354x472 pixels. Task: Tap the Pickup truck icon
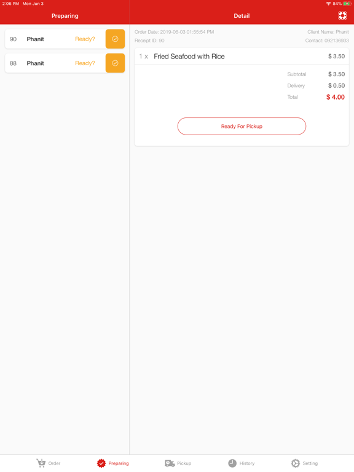(x=170, y=463)
